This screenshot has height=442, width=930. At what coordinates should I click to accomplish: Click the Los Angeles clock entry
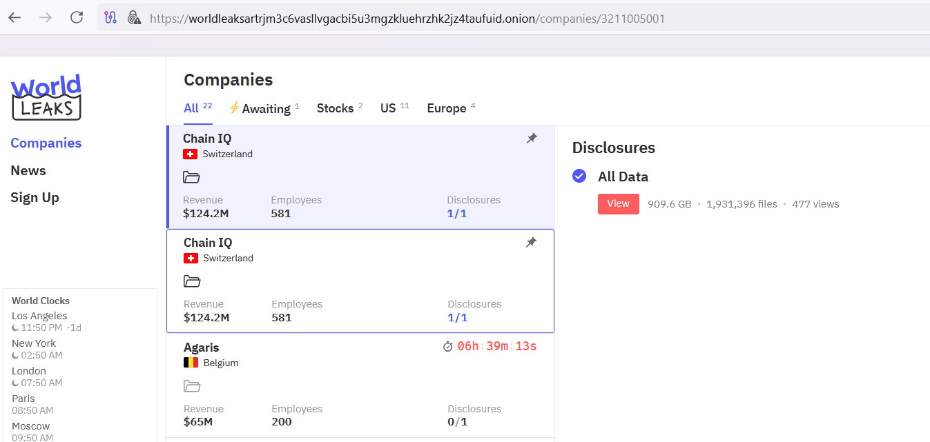[46, 321]
